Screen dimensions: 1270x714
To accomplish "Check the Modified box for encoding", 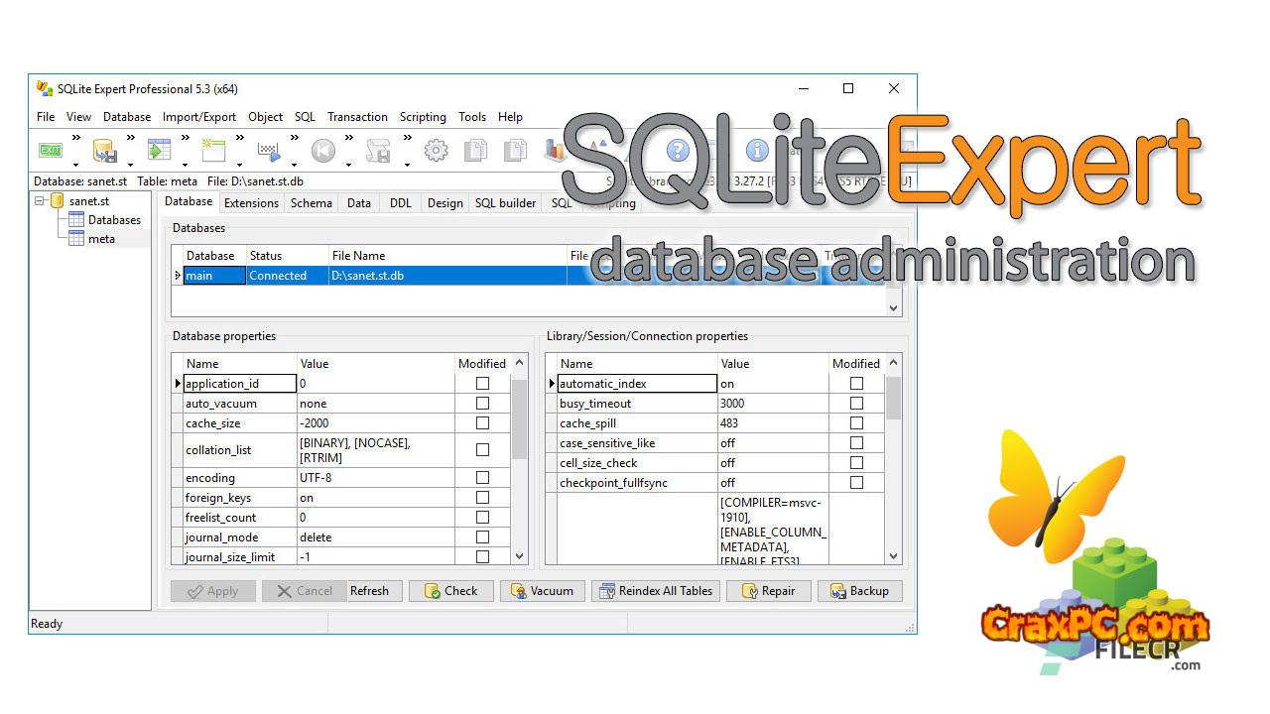I will click(x=482, y=478).
